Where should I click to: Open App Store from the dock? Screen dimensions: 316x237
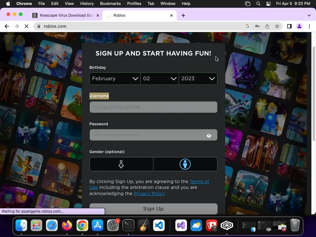(98, 225)
